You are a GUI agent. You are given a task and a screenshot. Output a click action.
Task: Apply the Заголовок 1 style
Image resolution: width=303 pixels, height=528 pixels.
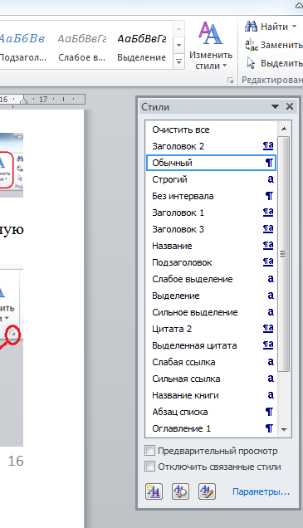click(x=211, y=213)
